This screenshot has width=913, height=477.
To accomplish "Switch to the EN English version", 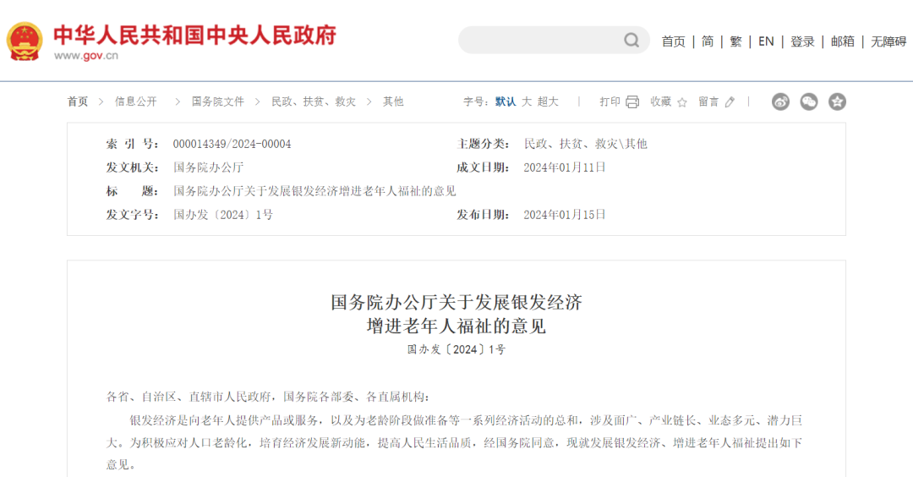I will click(766, 41).
